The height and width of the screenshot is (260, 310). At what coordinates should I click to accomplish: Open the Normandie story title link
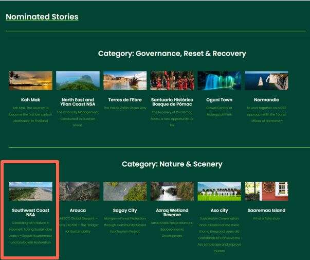[x=266, y=99]
